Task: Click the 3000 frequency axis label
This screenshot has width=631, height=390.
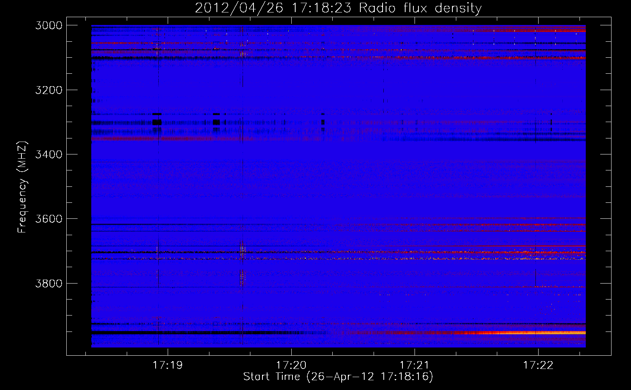Action: click(x=49, y=25)
